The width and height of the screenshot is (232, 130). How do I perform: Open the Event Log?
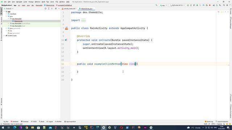[209, 122]
